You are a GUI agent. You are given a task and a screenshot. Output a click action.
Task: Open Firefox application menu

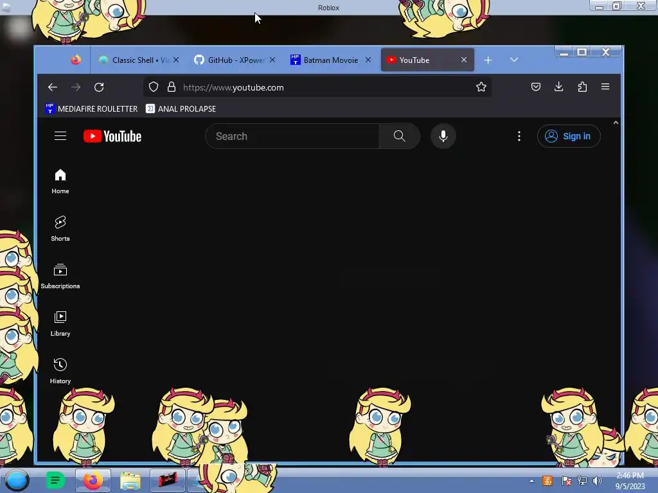pyautogui.click(x=605, y=87)
